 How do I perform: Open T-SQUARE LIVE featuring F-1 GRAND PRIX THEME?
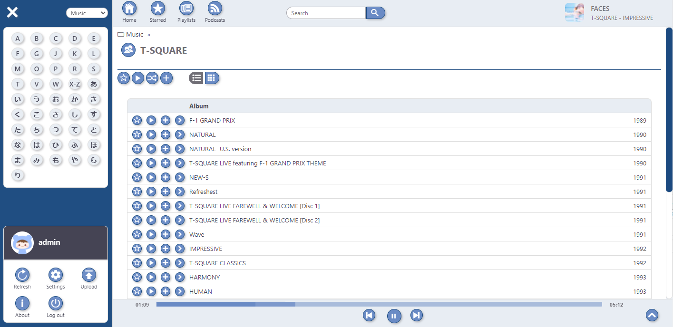tap(258, 163)
